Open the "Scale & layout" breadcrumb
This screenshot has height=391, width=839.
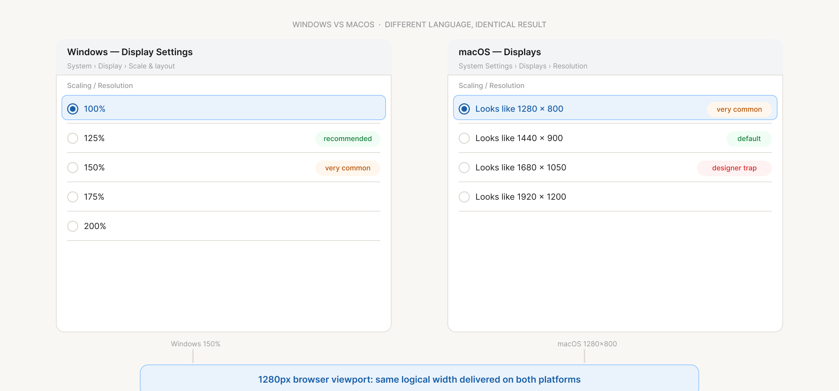pos(152,66)
